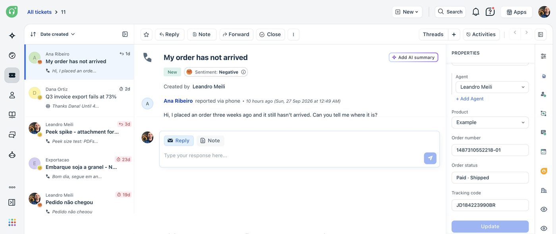The height and width of the screenshot is (234, 556).
Task: Click the green headset logo icon
Action: 12,12
